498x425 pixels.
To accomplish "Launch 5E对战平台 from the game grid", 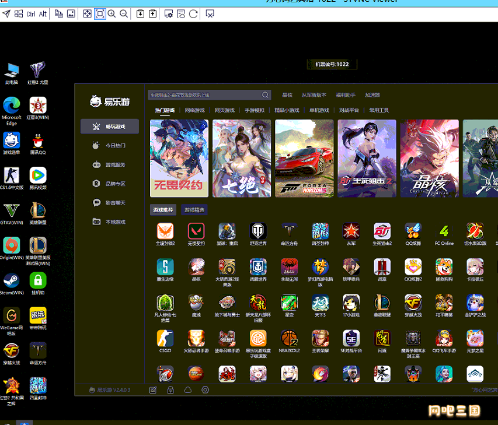I will click(351, 341).
